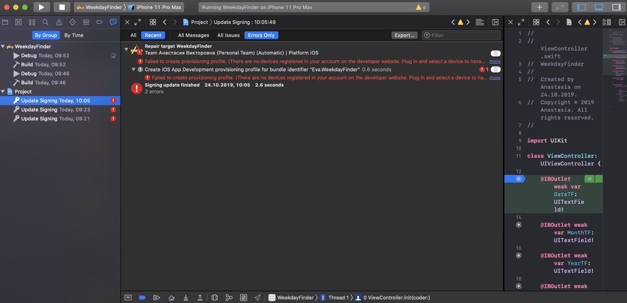
Task: Collapse the Repair target WeekdayFinder entry
Action: point(126,49)
